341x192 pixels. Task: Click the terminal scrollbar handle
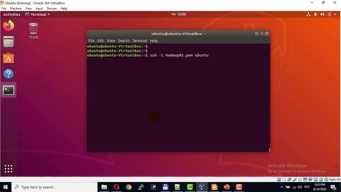pos(270,150)
